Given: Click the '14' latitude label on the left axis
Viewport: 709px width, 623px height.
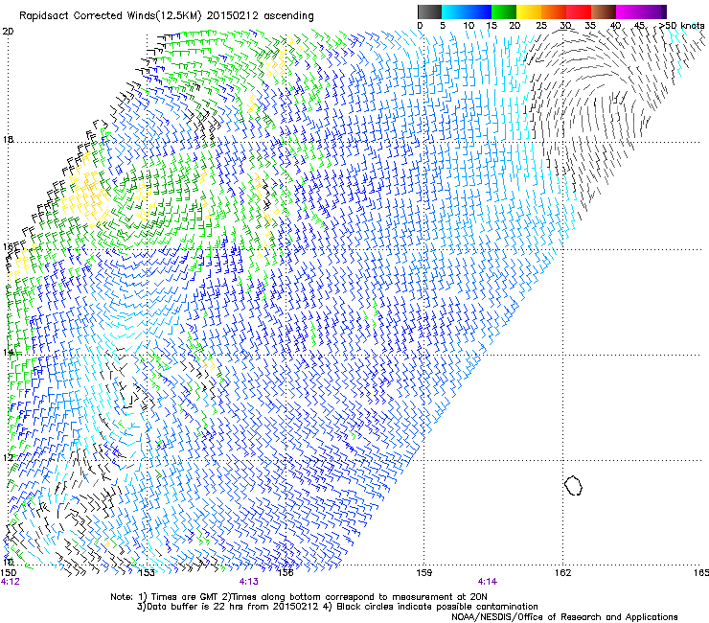Looking at the screenshot, I should pyautogui.click(x=8, y=352).
